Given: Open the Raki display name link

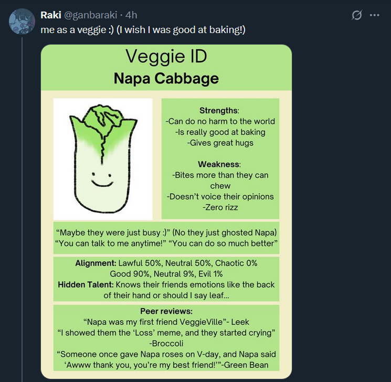Looking at the screenshot, I should click(51, 15).
